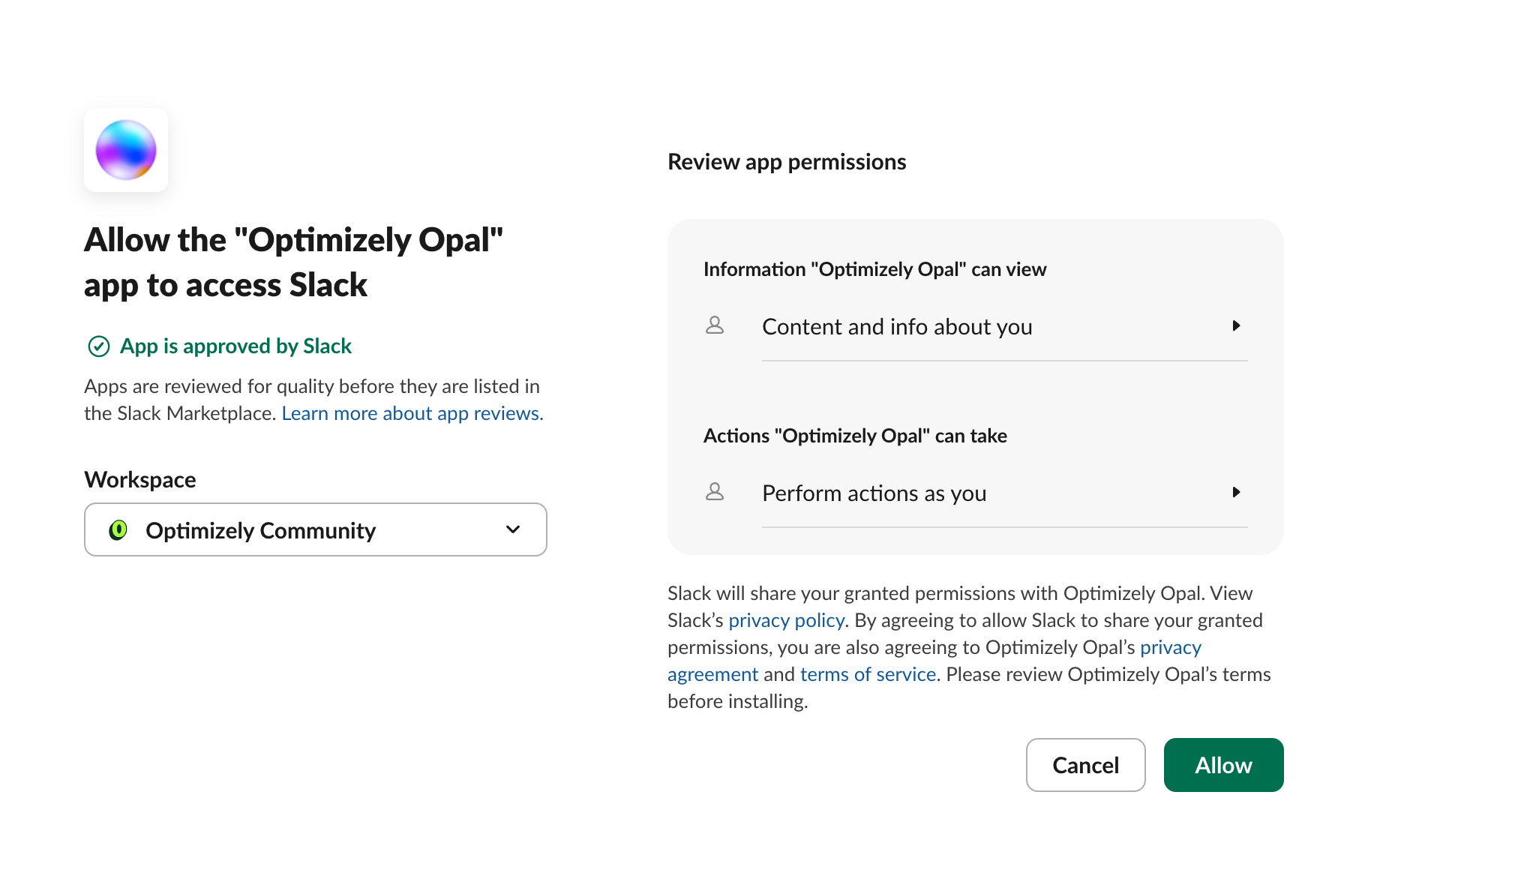The height and width of the screenshot is (891, 1536).
Task: Click the Allow button
Action: [x=1223, y=765]
